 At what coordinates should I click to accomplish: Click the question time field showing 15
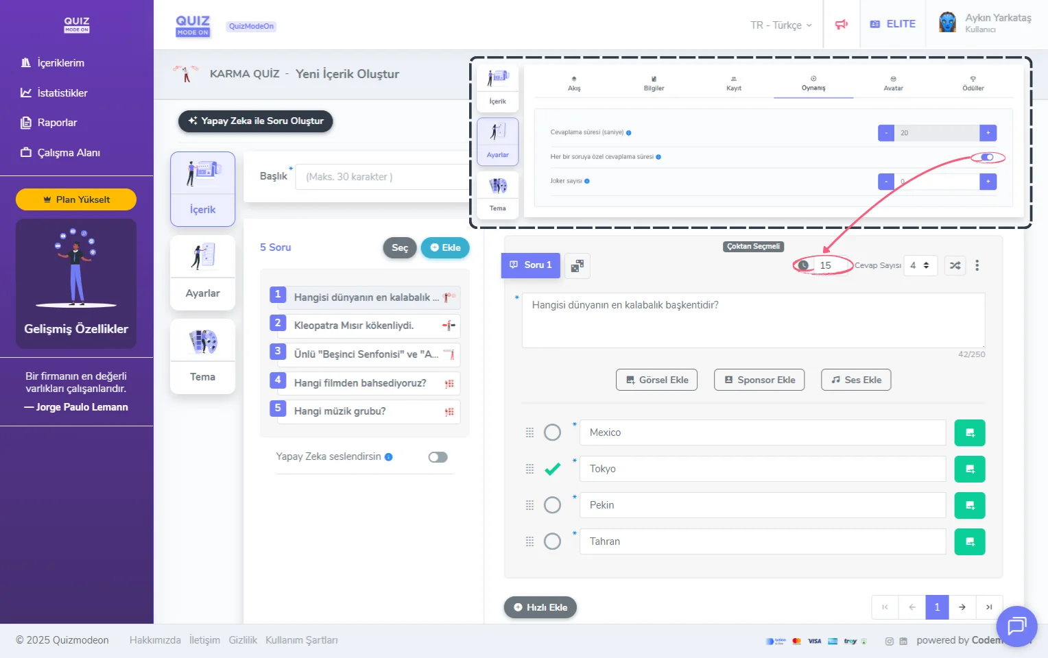[831, 265]
